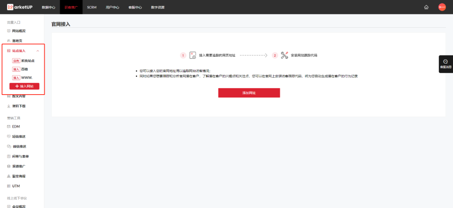453x208 pixels.
Task: Click the 会议概况 sidebar icon
Action: click(9, 207)
